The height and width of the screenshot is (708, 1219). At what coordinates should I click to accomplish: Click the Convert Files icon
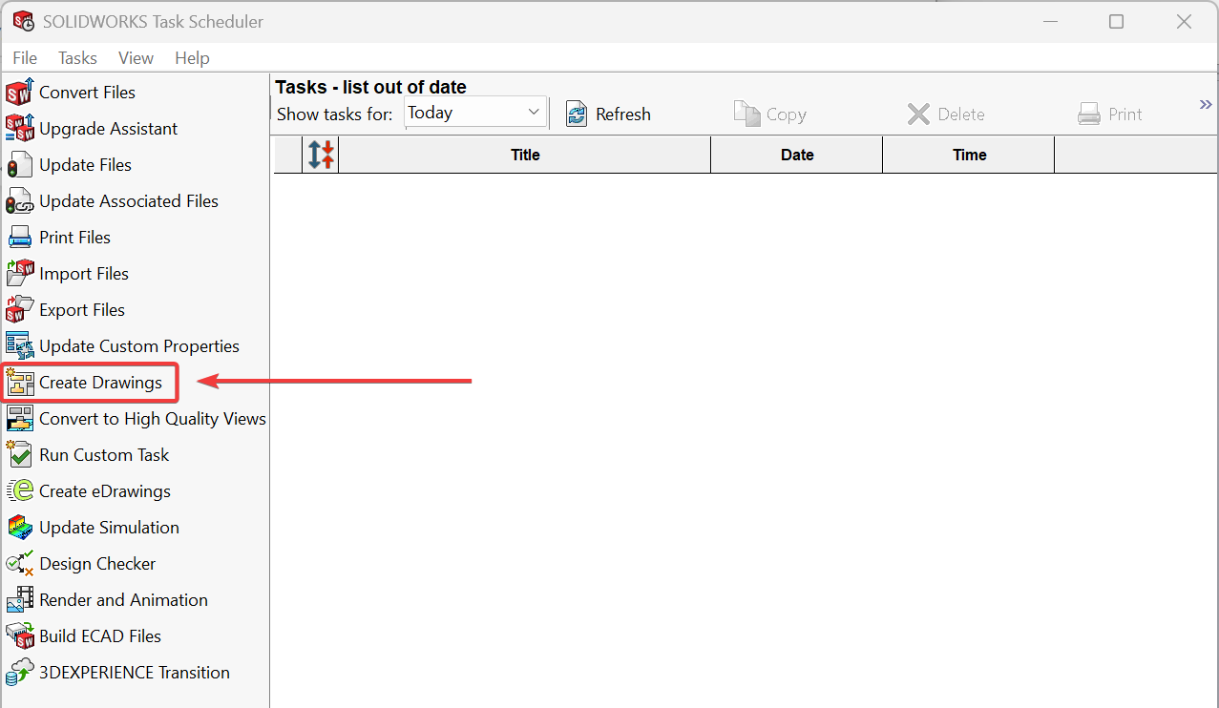[x=19, y=93]
